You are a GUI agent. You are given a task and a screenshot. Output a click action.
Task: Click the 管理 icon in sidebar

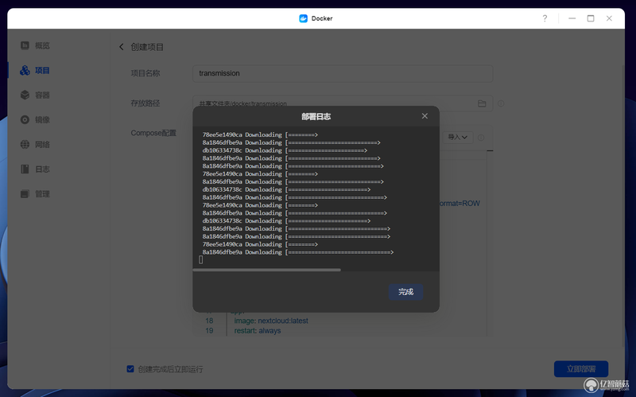[x=25, y=194]
